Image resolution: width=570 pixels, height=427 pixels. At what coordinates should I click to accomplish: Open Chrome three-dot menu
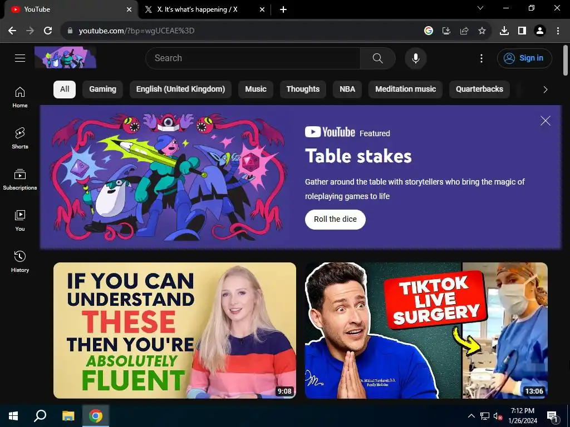point(558,31)
